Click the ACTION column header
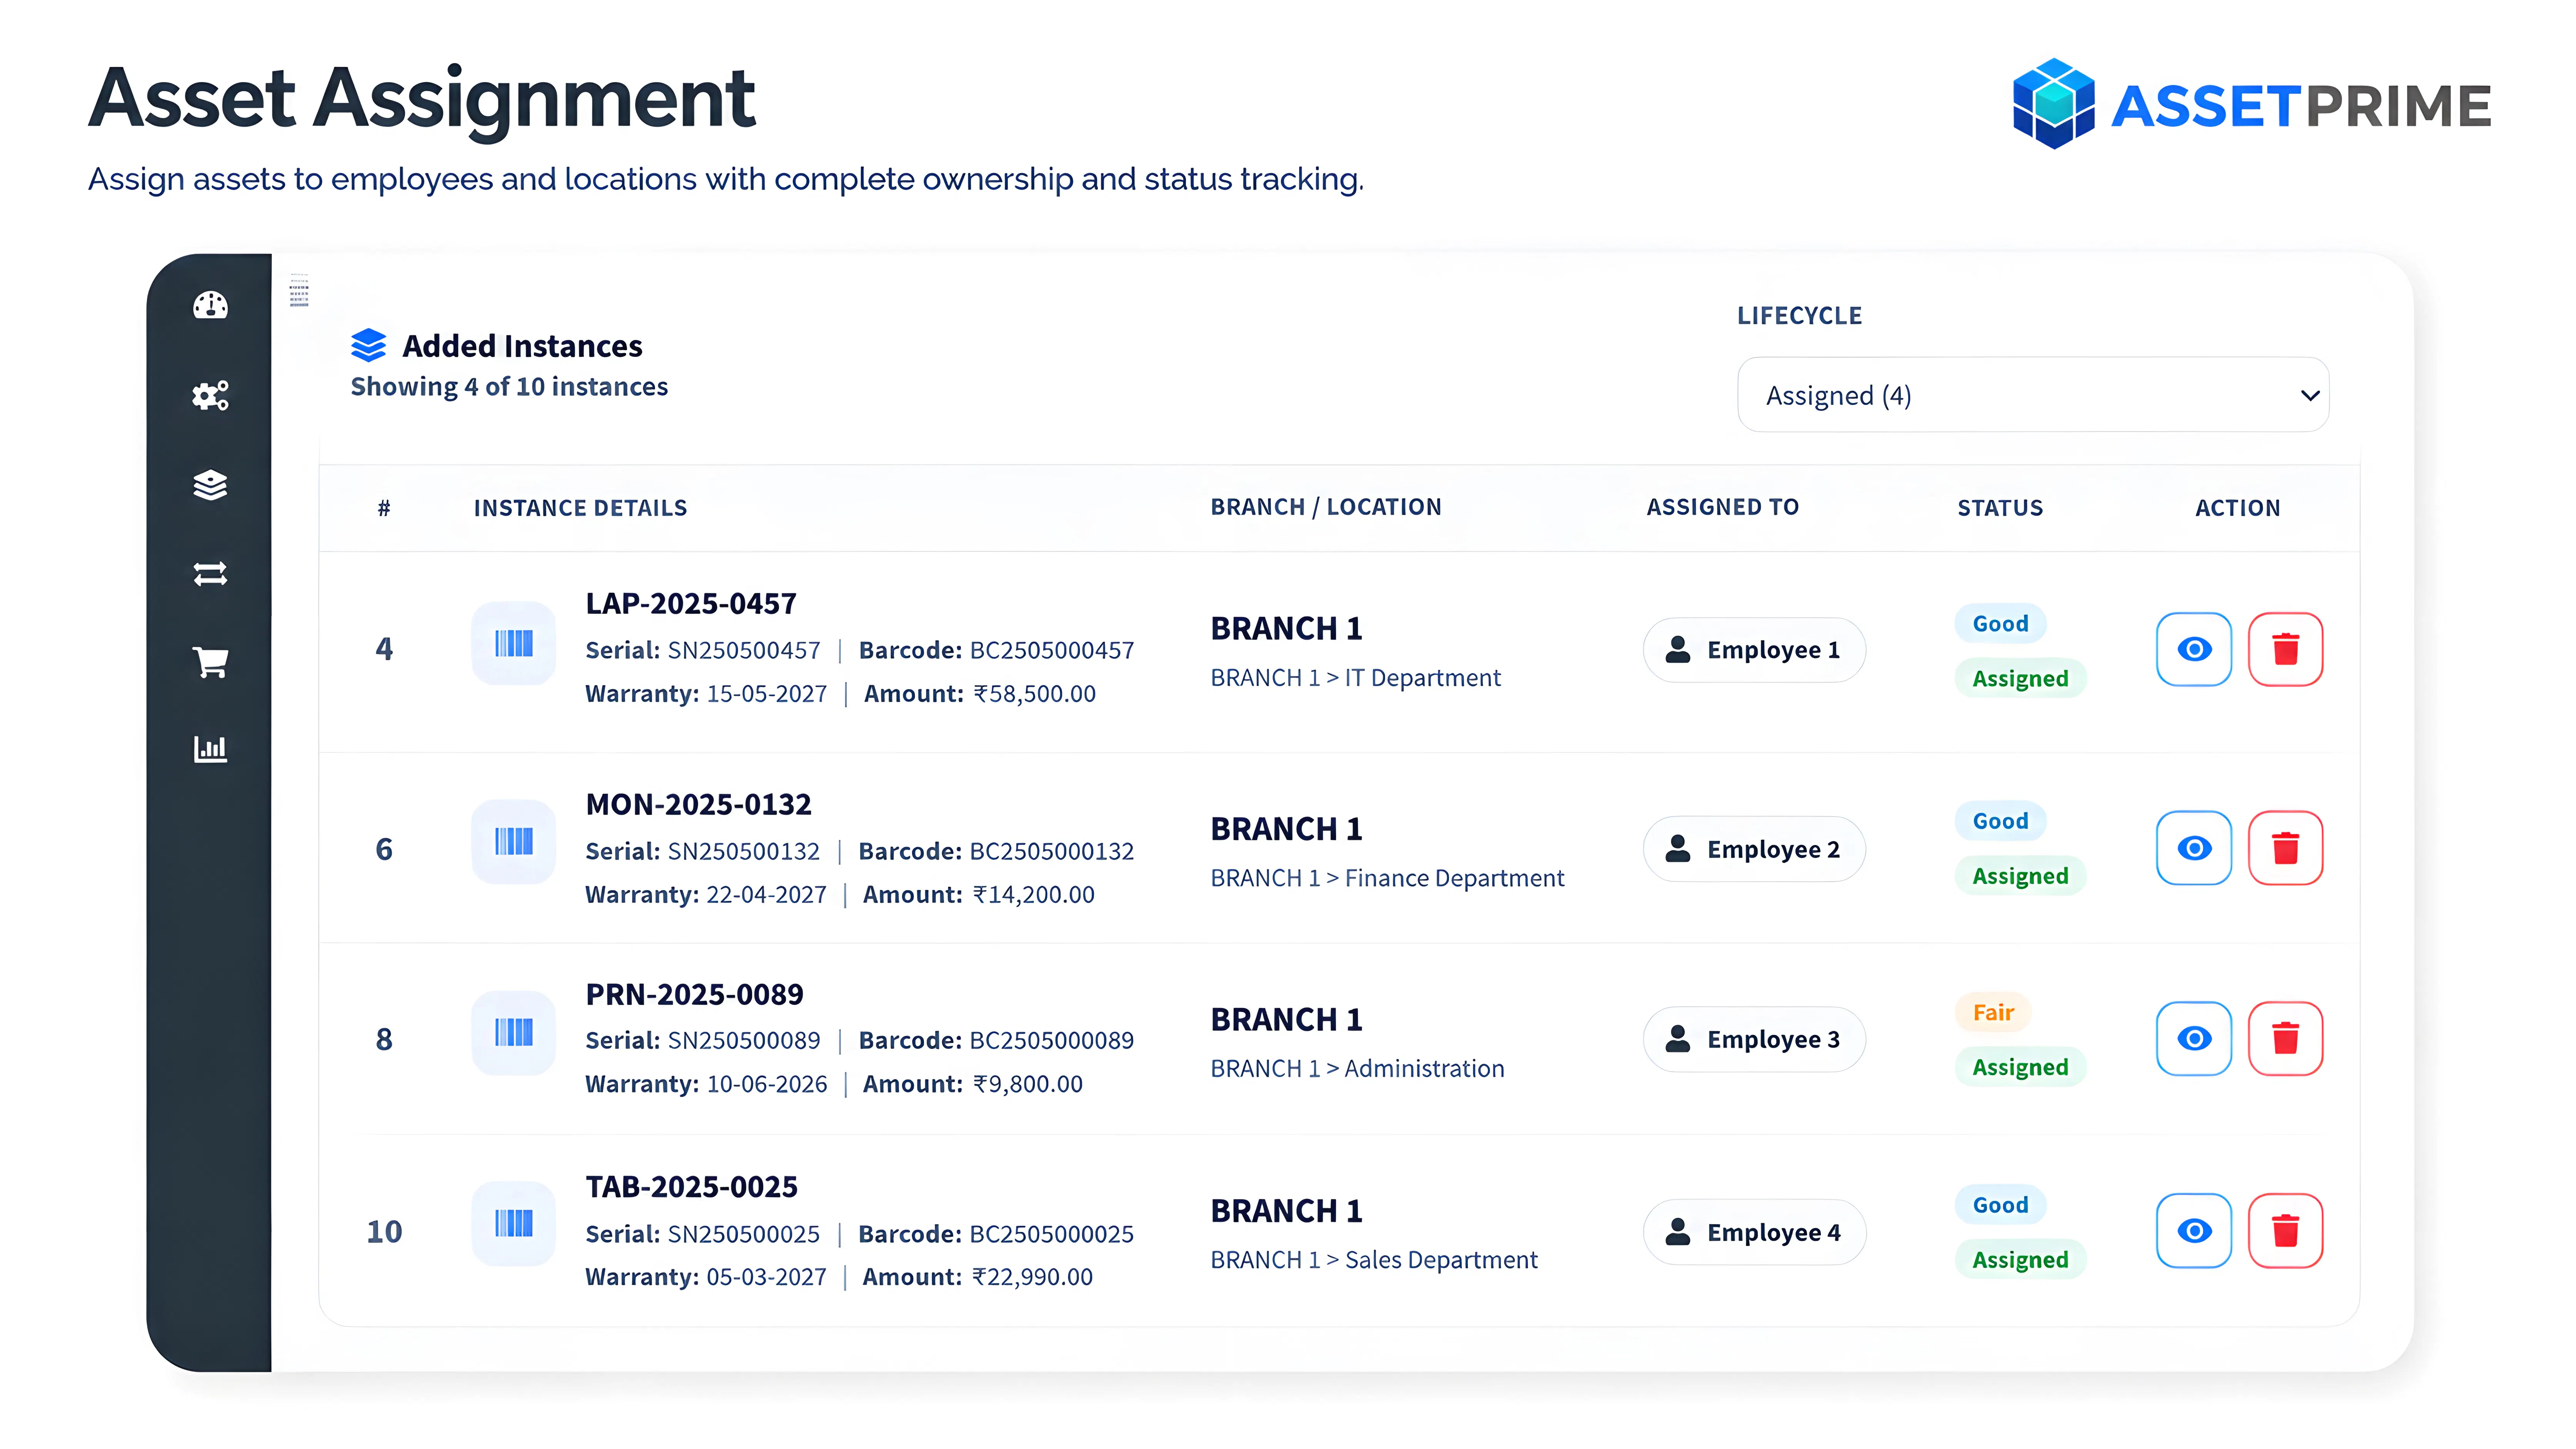This screenshot has height=1449, width=2576. (2238, 508)
